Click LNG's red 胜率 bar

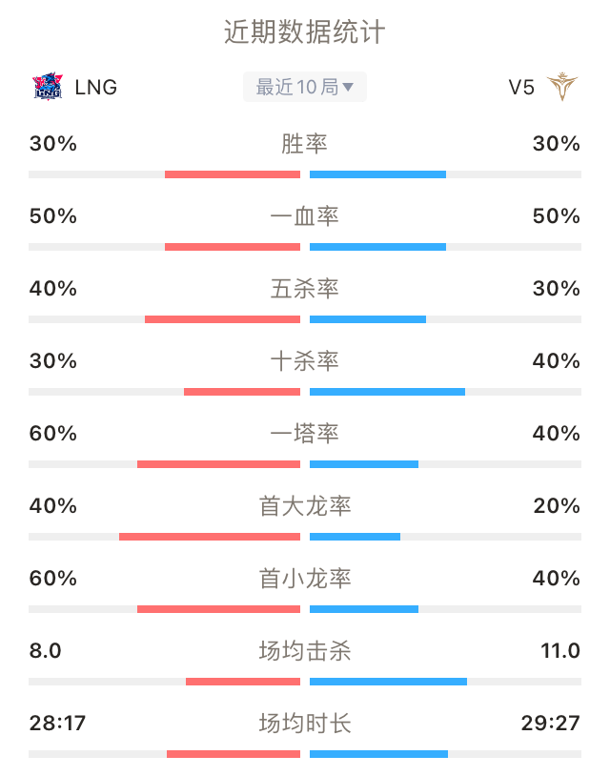point(233,174)
